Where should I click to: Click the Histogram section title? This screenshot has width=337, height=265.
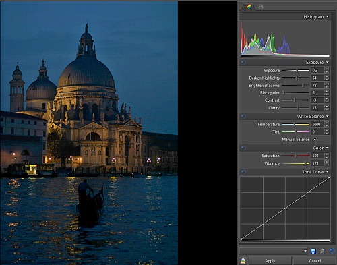coord(313,17)
